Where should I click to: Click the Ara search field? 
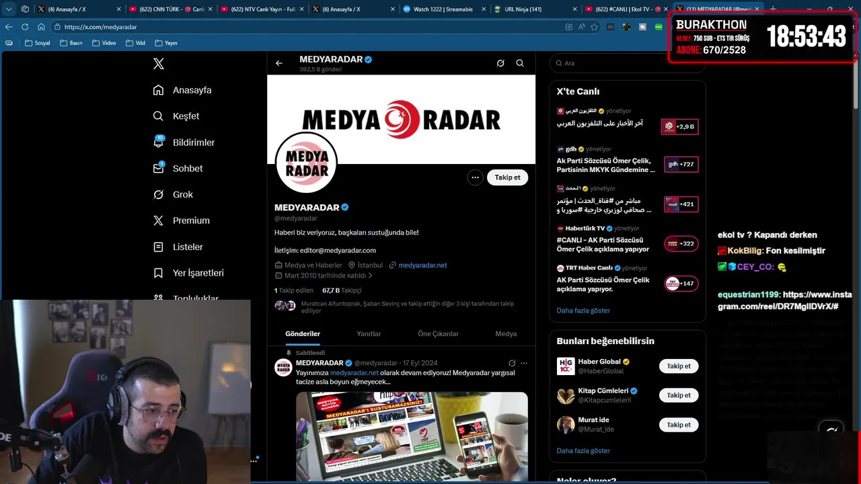click(627, 63)
